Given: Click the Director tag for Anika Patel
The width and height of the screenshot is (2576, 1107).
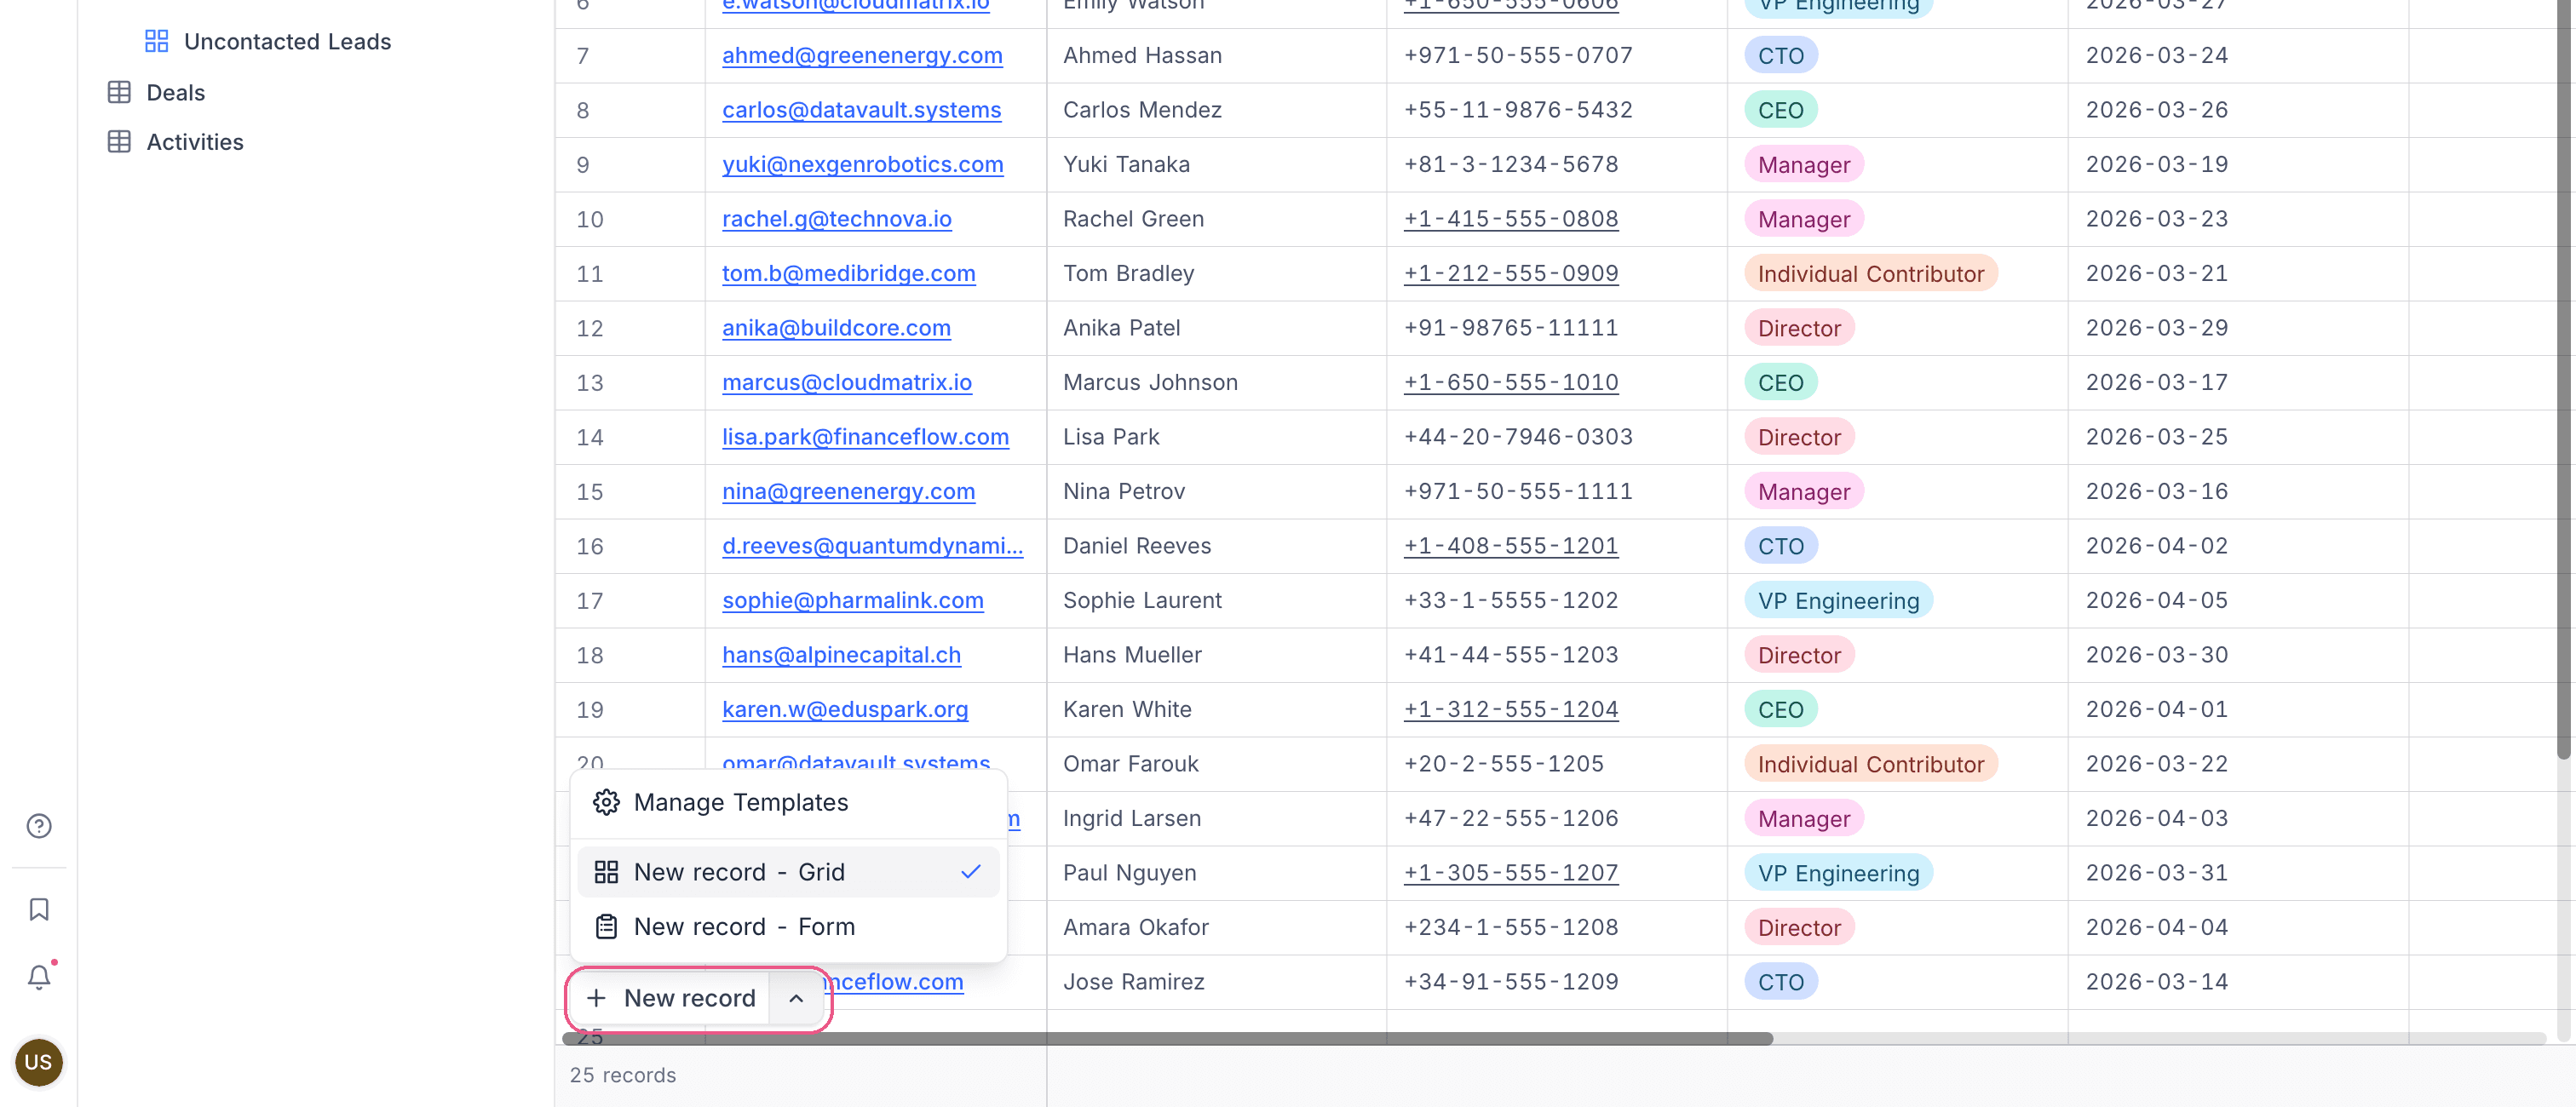Looking at the screenshot, I should tap(1798, 328).
